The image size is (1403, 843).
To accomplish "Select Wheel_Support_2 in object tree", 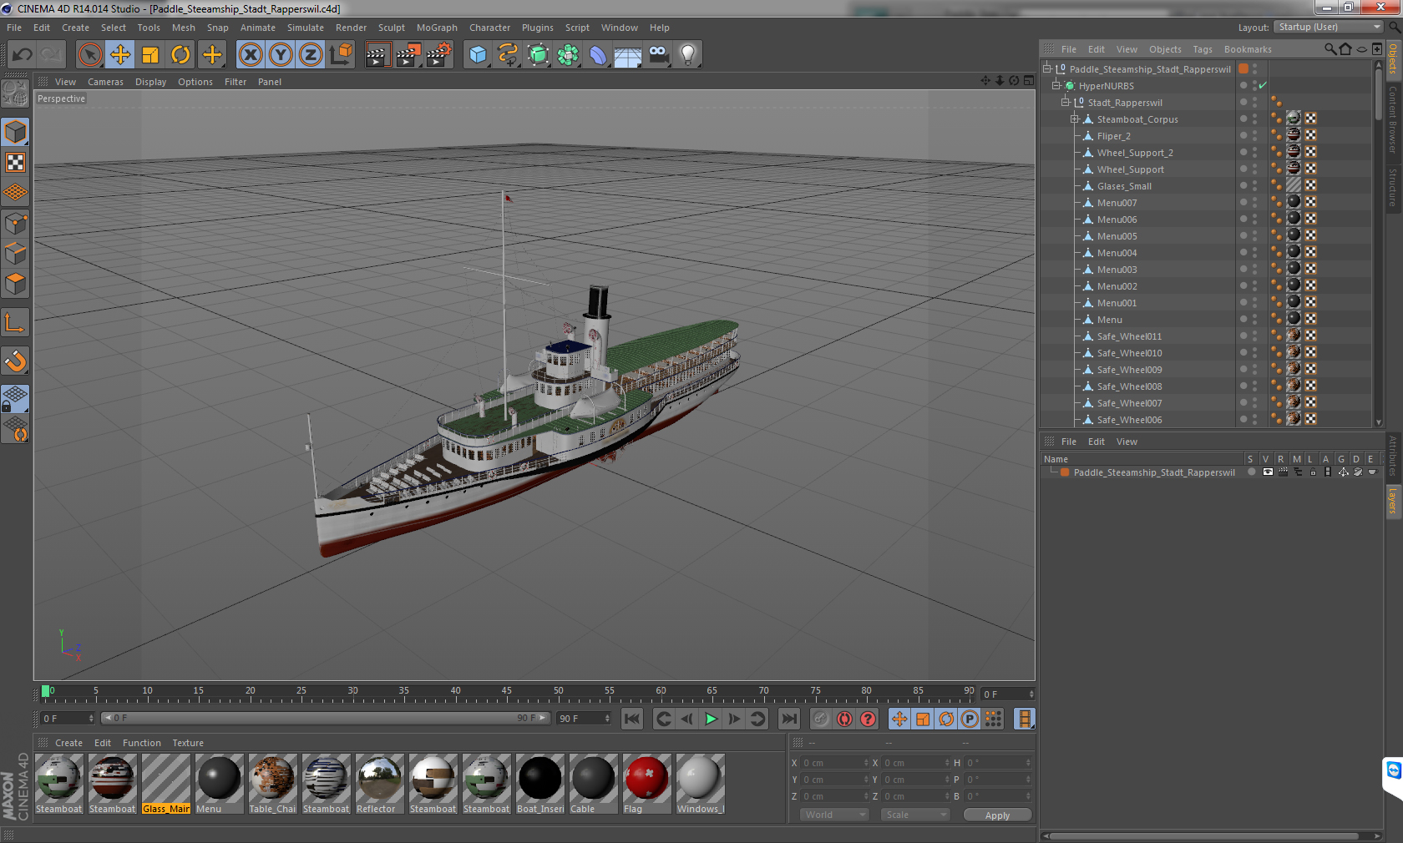I will [x=1135, y=153].
